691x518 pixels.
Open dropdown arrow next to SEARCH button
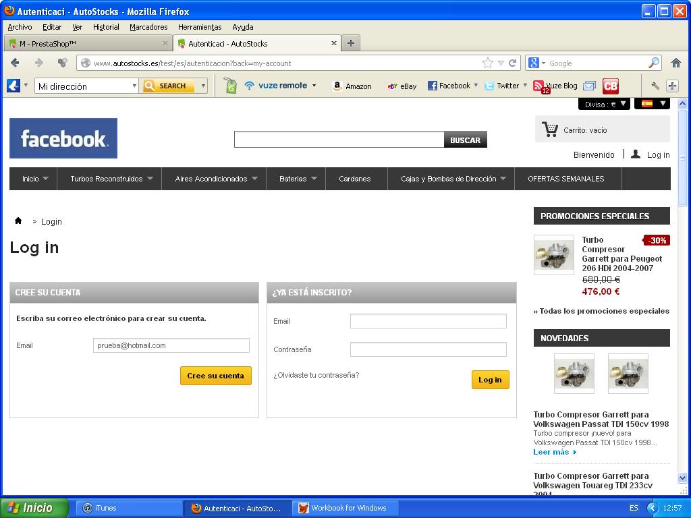tap(203, 86)
